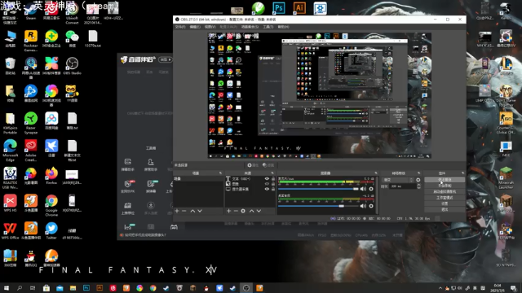This screenshot has height=293, width=522.
Task: Open the Firefox desktop icon
Action: [51, 176]
